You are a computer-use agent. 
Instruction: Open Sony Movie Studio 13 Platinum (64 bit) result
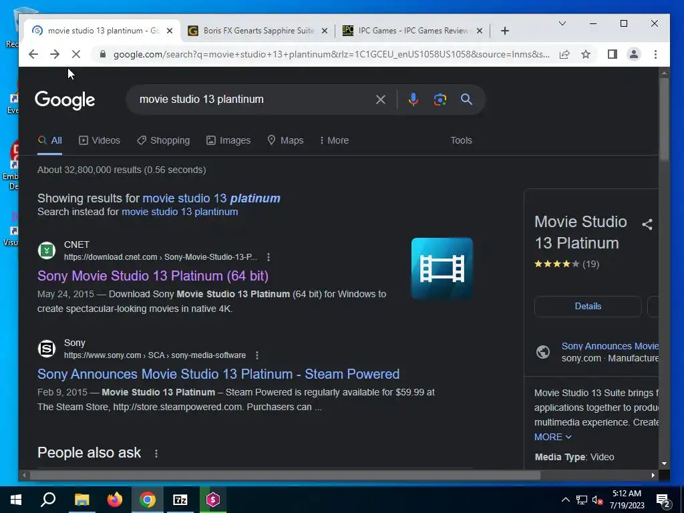pos(153,276)
